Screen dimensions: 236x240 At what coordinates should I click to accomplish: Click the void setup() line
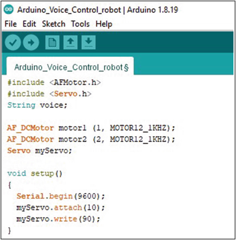click(x=34, y=173)
